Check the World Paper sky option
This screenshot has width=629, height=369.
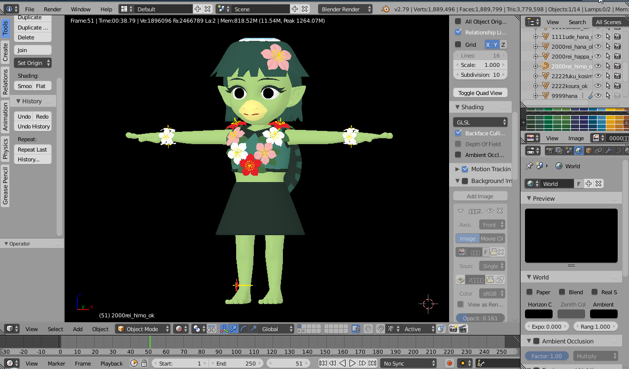[x=529, y=292]
